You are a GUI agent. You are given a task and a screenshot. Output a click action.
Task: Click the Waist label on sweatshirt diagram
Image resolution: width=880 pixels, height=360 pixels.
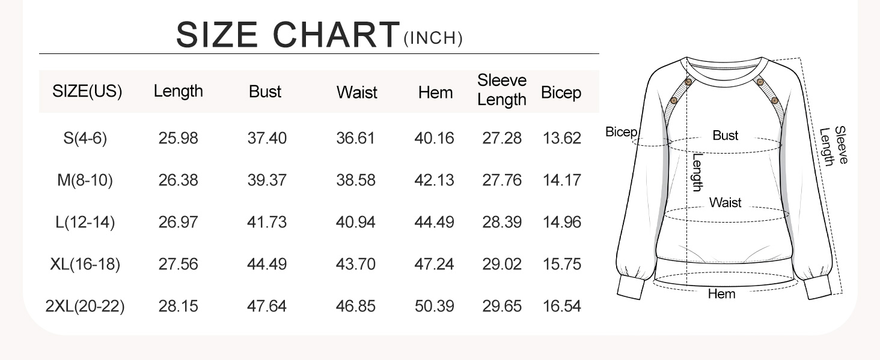click(725, 203)
